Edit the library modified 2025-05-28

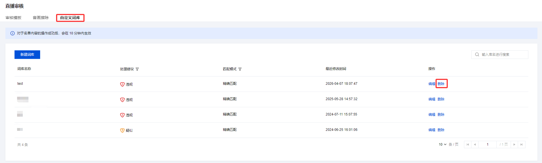(x=432, y=99)
